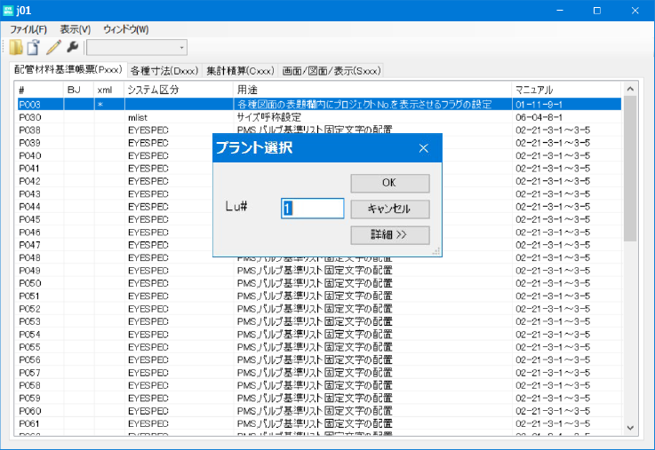Image resolution: width=655 pixels, height=450 pixels.
Task: Switch to 各種寸法(Dxxx) tab
Action: click(x=164, y=71)
